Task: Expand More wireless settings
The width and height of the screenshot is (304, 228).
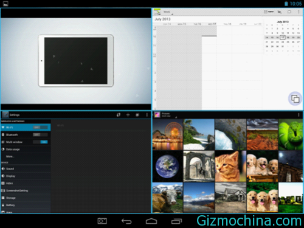Action: pyautogui.click(x=26, y=156)
